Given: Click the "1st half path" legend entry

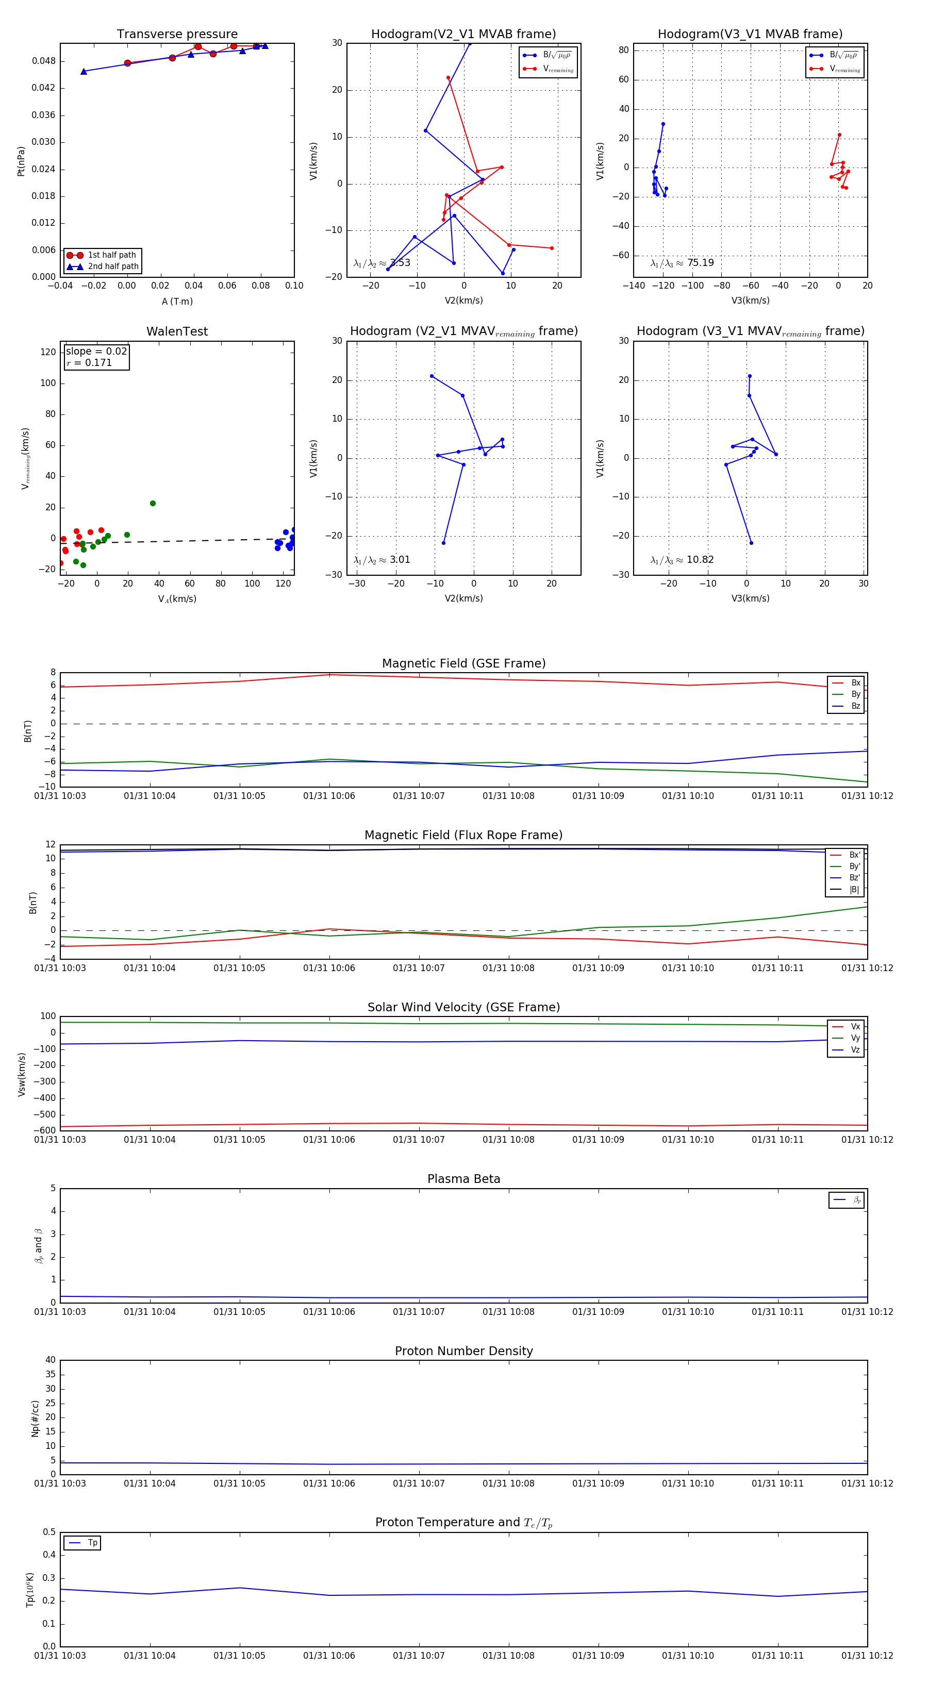Looking at the screenshot, I should pyautogui.click(x=103, y=255).
